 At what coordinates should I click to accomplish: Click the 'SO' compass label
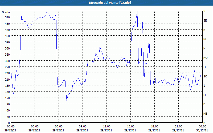[x=205, y=76]
